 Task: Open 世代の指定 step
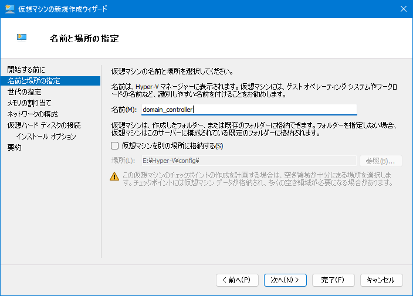tap(25, 92)
